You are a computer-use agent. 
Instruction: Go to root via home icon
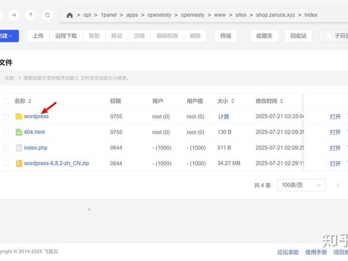tap(70, 15)
